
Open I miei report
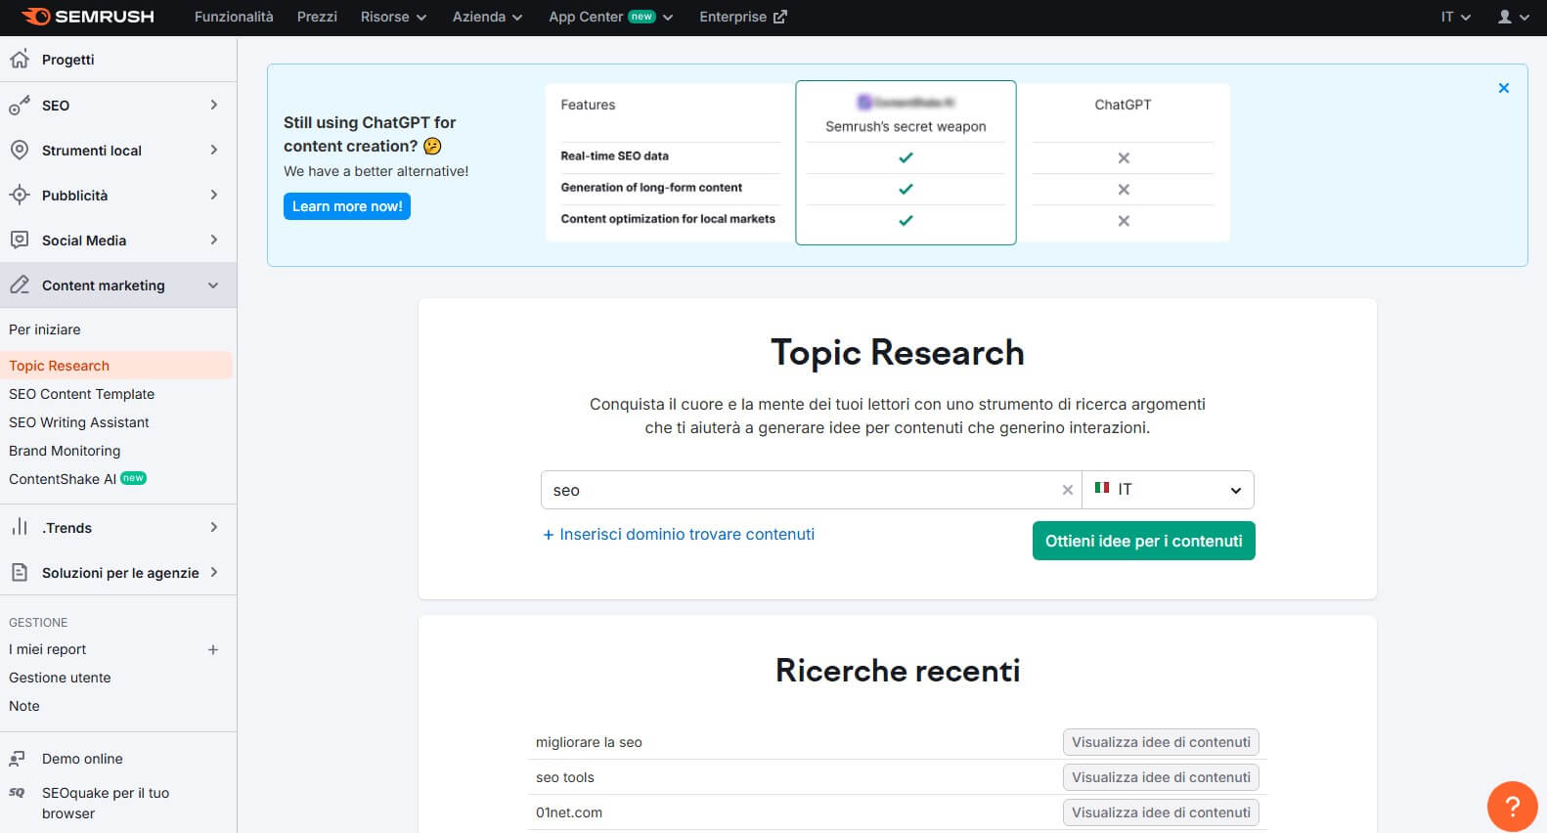[48, 649]
